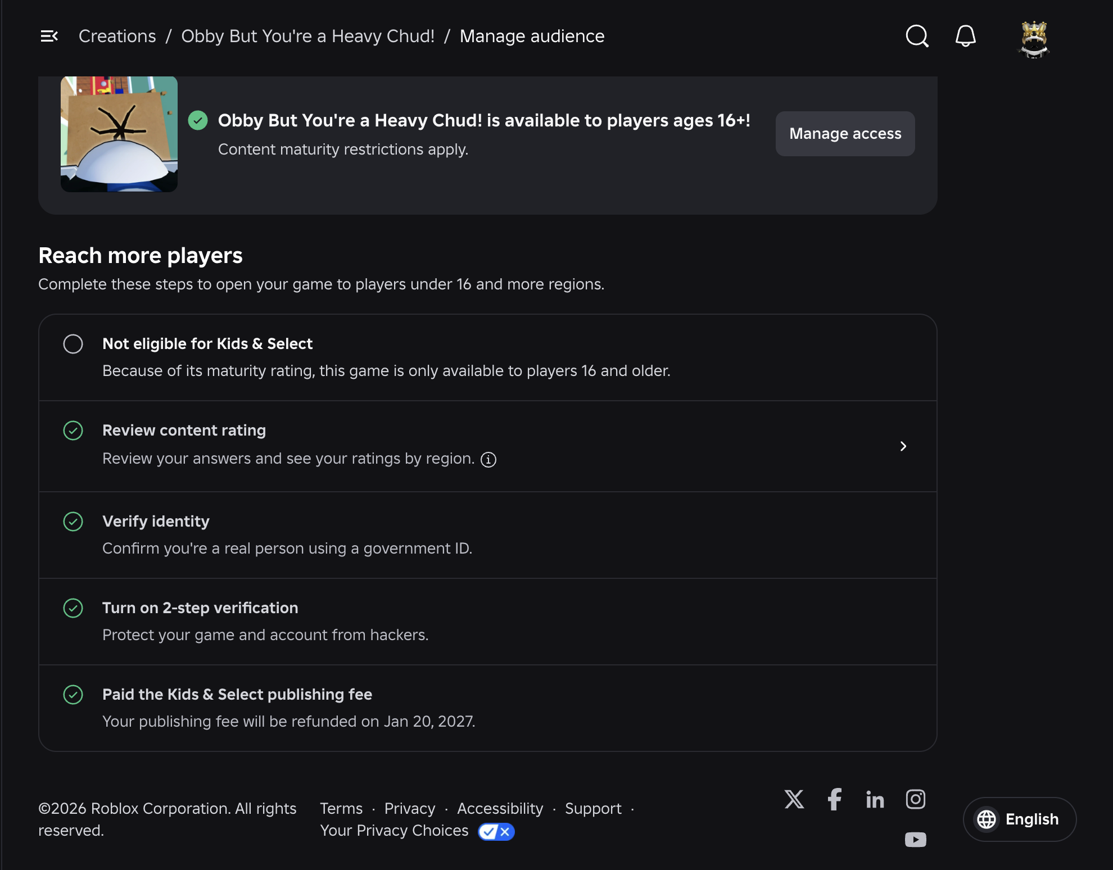Click the Verify identity check circle
This screenshot has width=1113, height=870.
[73, 522]
